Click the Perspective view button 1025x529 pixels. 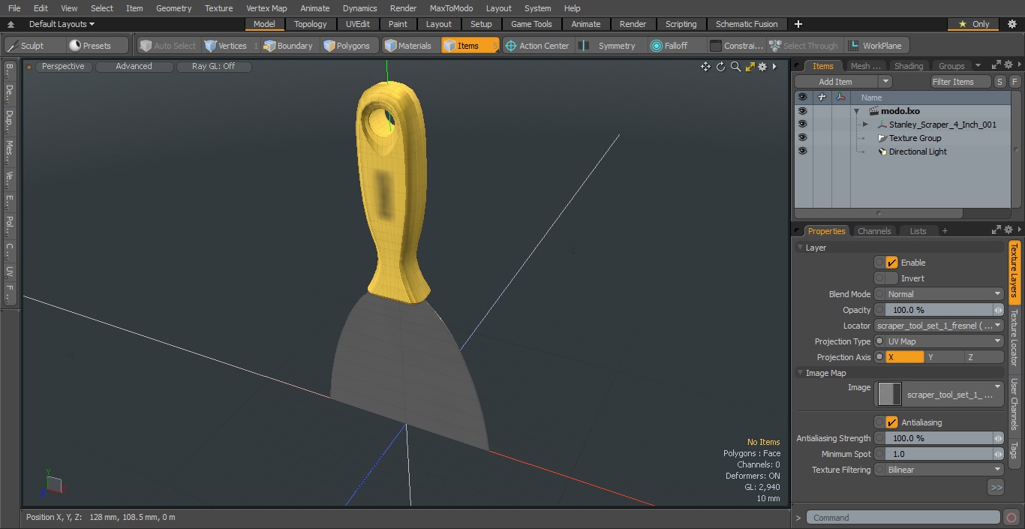click(x=63, y=66)
